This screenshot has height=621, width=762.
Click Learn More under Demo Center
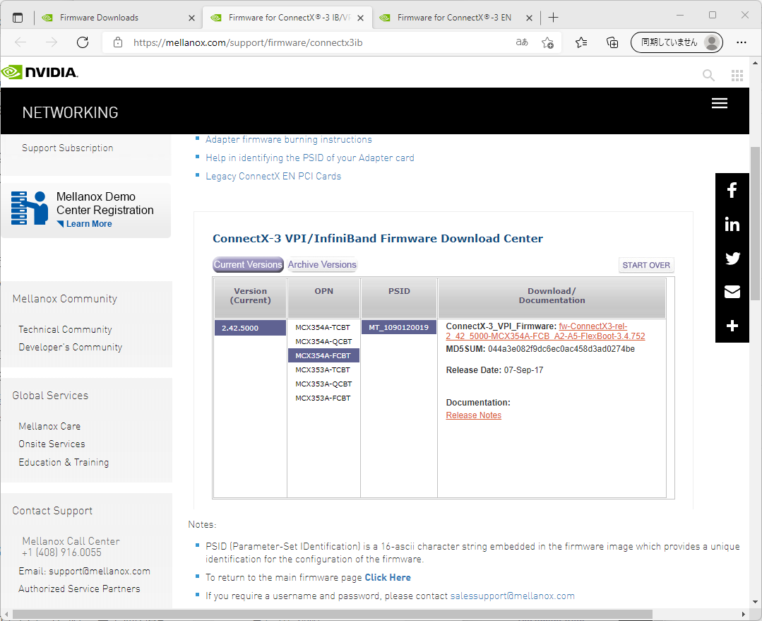(x=89, y=224)
